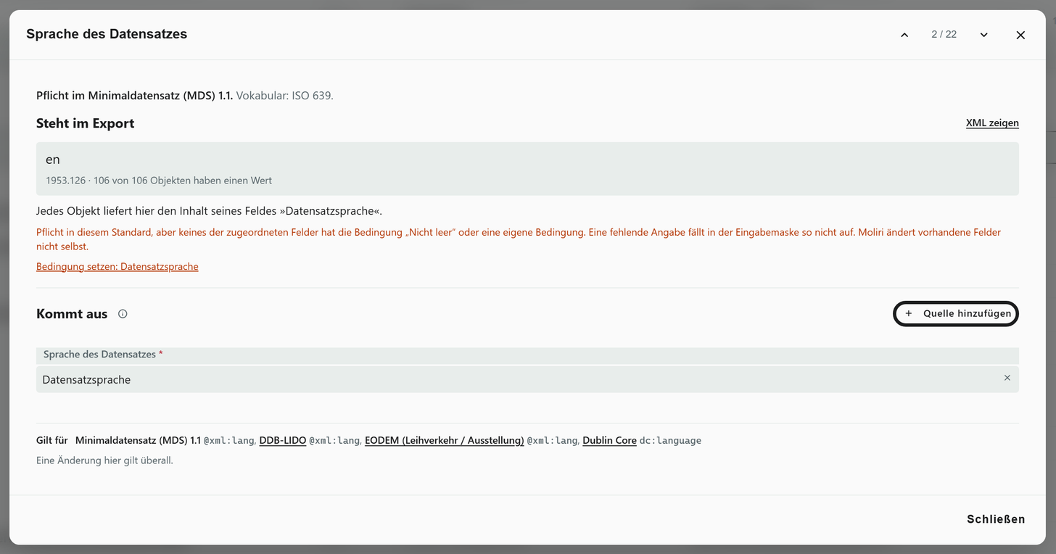Image resolution: width=1056 pixels, height=554 pixels.
Task: Click 'Eine Änderung hier gilt überall.' note
Action: [x=104, y=460]
